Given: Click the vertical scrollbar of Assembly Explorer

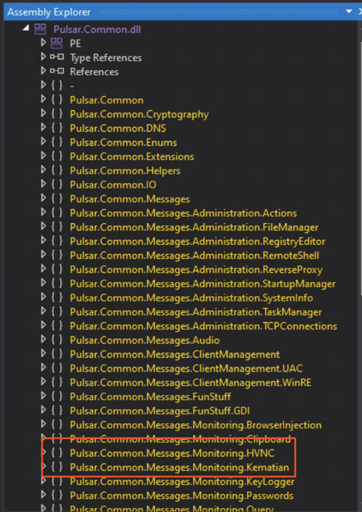Looking at the screenshot, I should point(360,158).
